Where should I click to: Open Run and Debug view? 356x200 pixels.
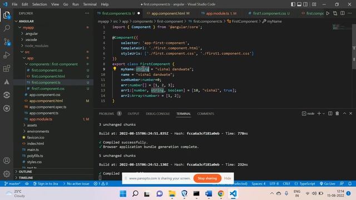7,55
